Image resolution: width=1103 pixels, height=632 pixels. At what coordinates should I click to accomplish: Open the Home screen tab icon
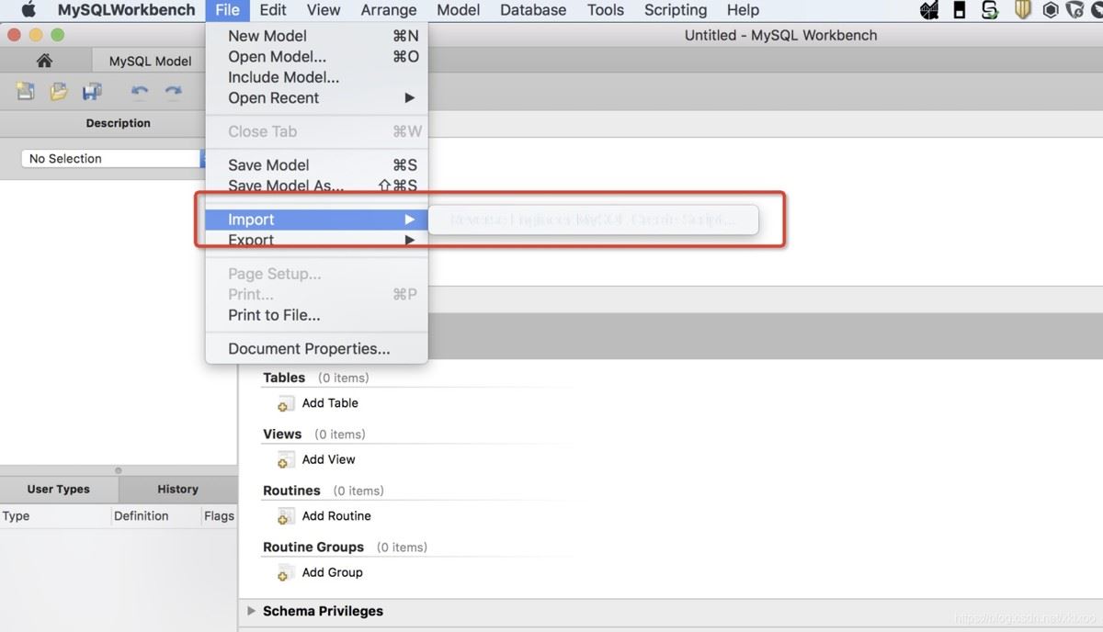(x=44, y=61)
